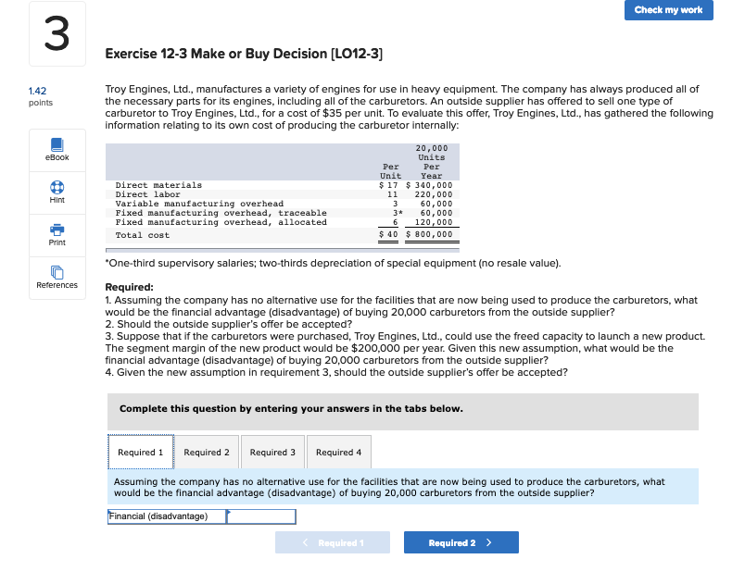Click the Required: heading
Image resolution: width=745 pixels, height=584 pixels.
click(129, 287)
